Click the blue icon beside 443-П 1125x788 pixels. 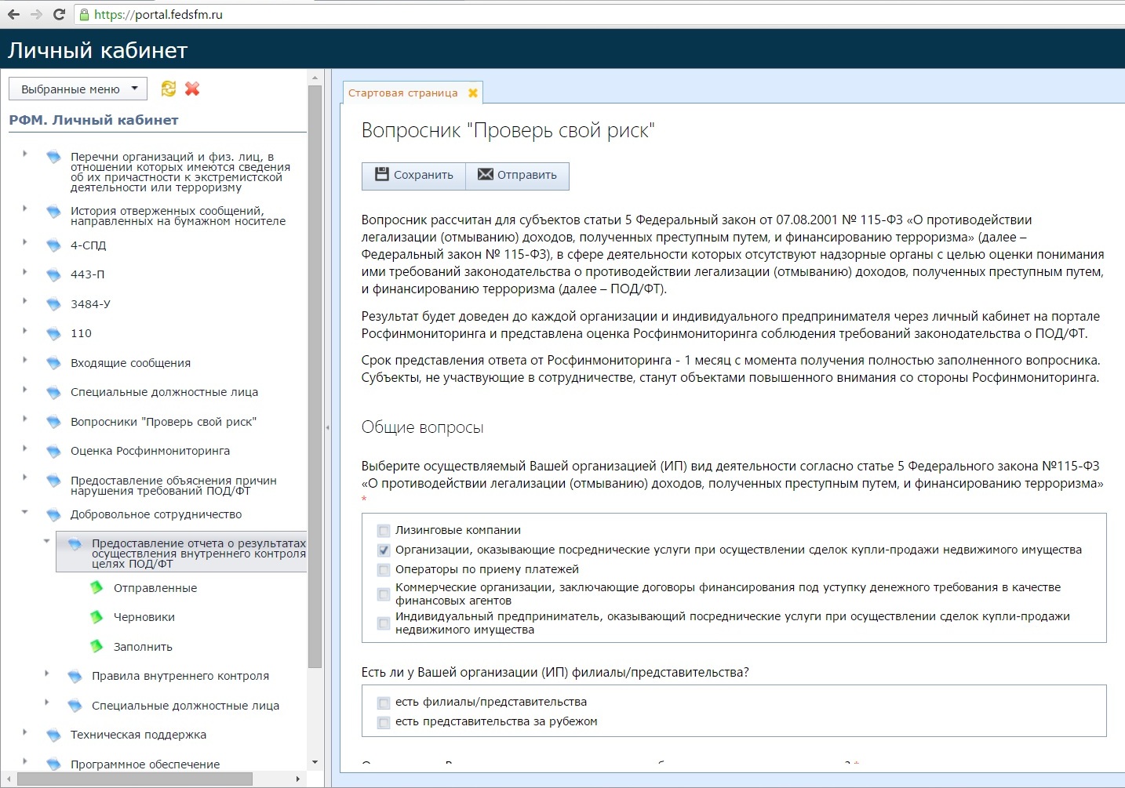[53, 274]
